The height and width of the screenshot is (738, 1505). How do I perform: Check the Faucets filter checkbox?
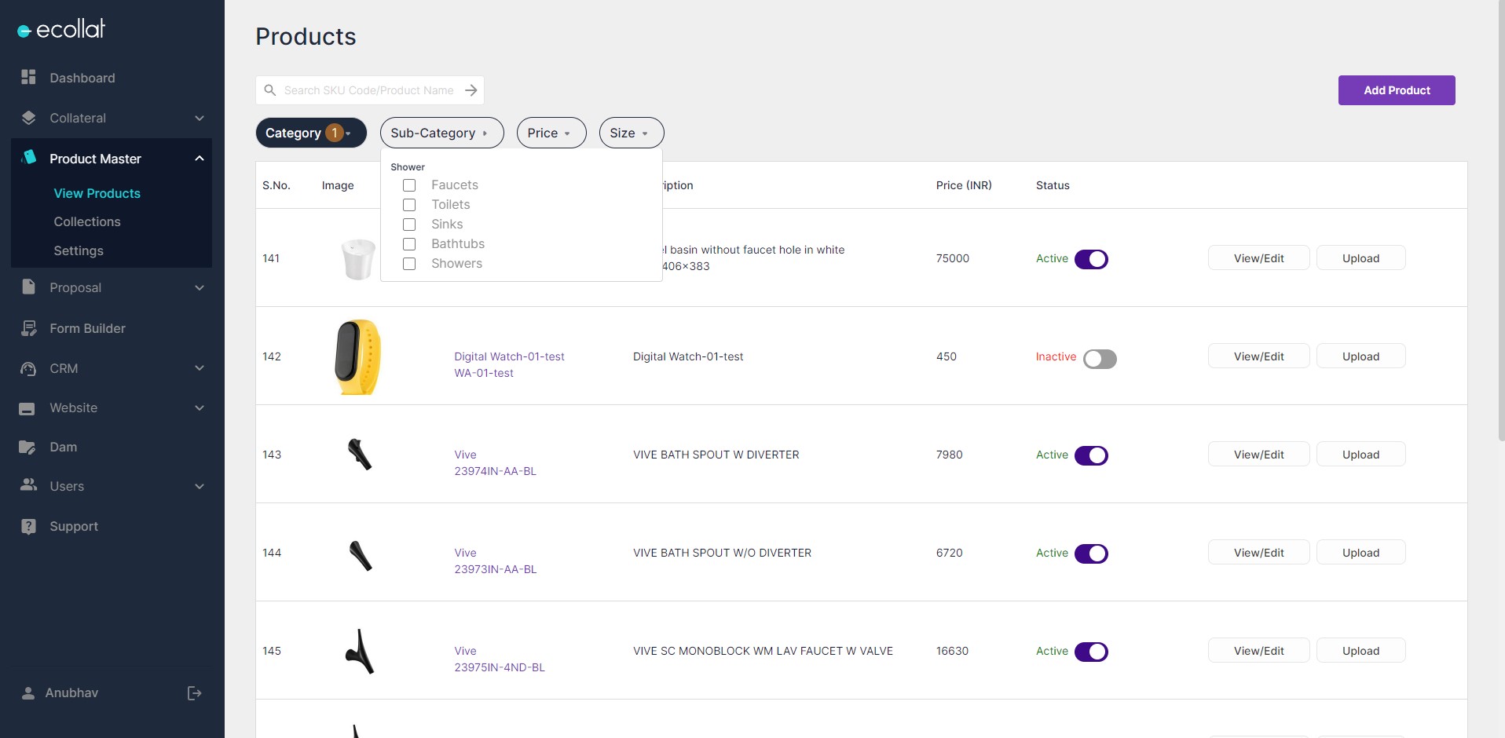[x=409, y=185]
